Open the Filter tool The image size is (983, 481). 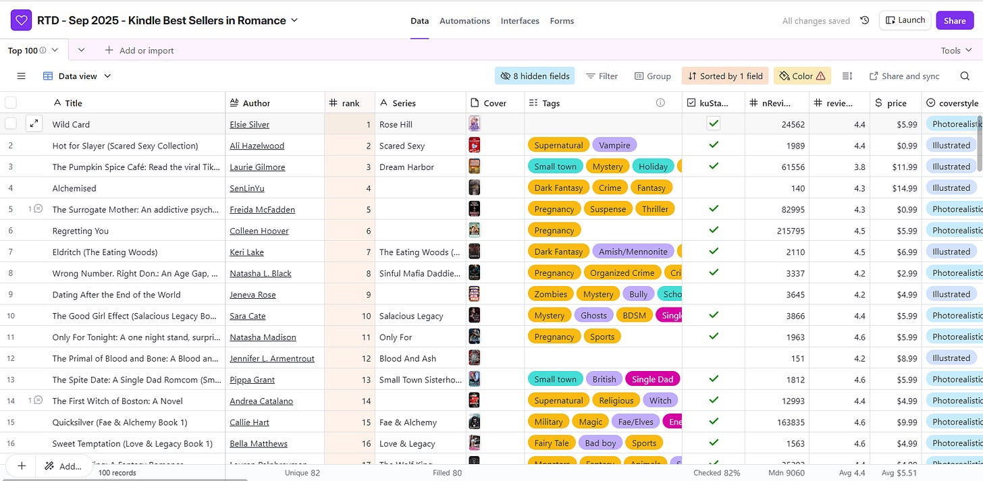coord(602,76)
